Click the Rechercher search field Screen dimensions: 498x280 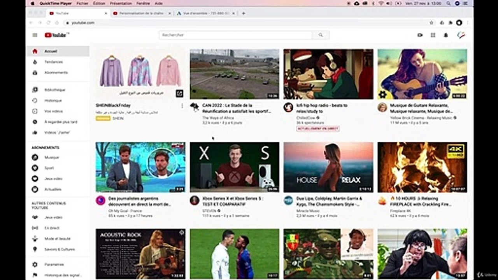(236, 35)
